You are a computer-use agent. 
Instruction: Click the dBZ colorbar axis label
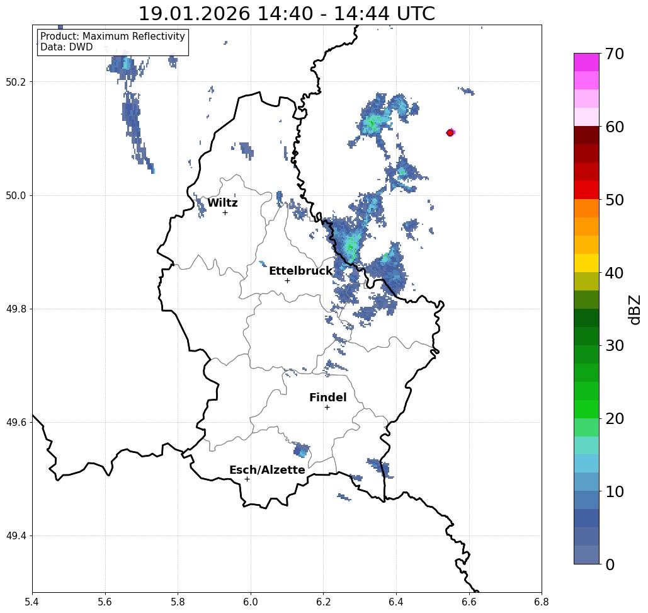634,309
